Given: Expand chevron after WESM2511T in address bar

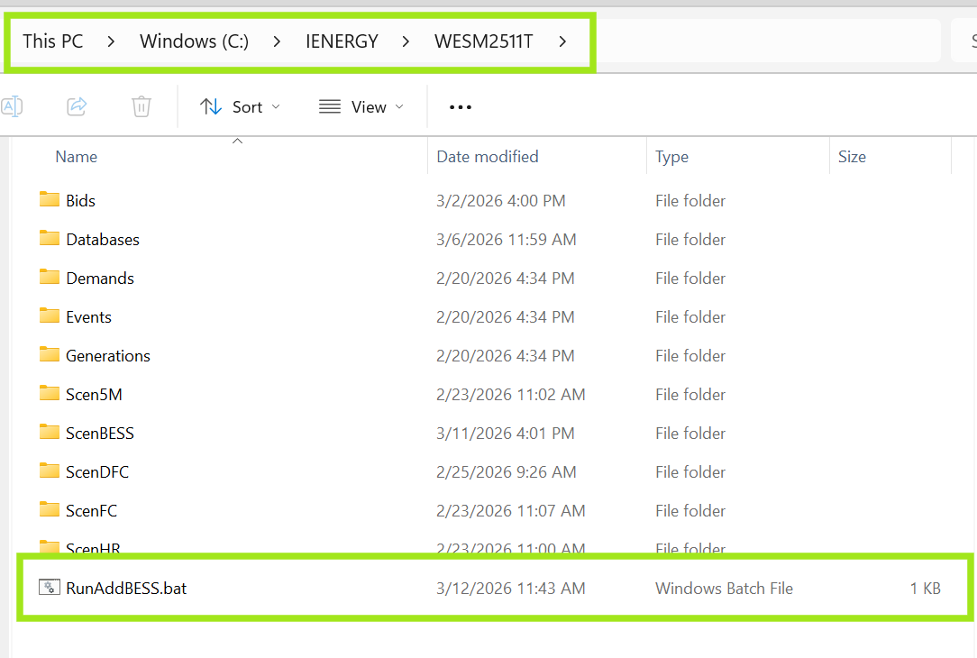Looking at the screenshot, I should pyautogui.click(x=562, y=41).
